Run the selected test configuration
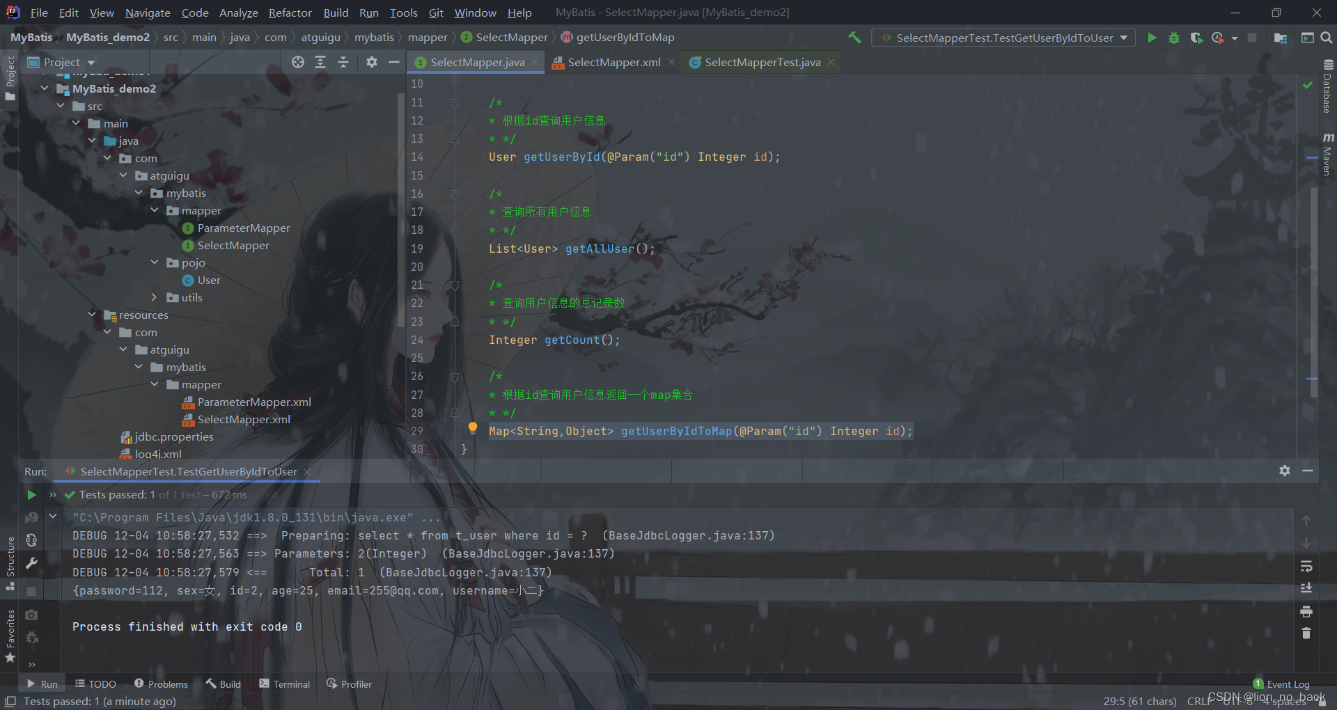Image resolution: width=1337 pixels, height=710 pixels. click(x=1152, y=38)
